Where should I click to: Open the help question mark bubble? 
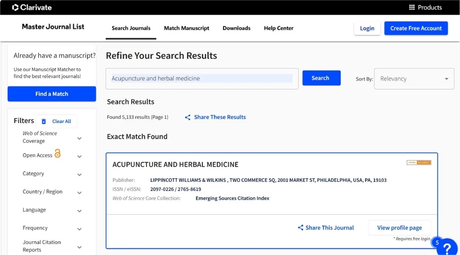tap(447, 247)
